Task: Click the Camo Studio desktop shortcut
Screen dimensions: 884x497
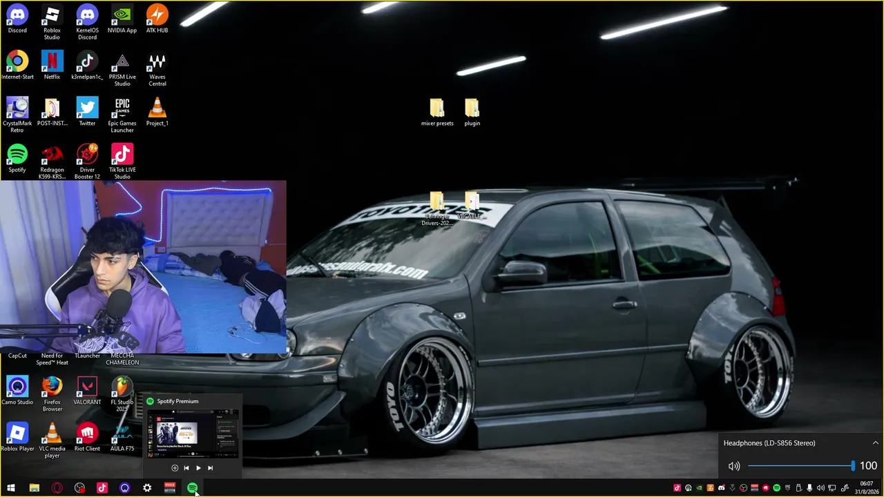Action: point(17,391)
